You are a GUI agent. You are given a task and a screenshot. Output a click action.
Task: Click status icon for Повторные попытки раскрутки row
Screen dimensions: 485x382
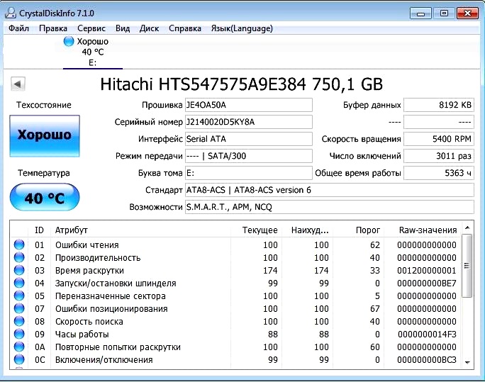click(x=19, y=347)
